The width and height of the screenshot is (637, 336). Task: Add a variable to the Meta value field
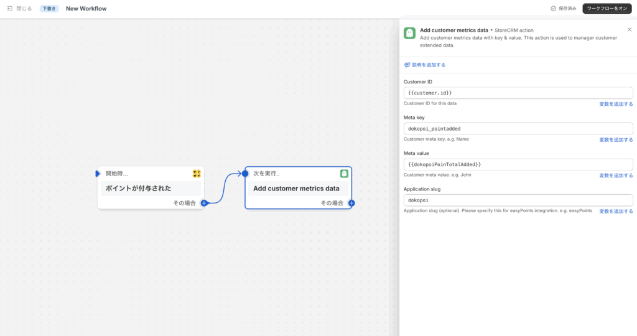tap(616, 175)
